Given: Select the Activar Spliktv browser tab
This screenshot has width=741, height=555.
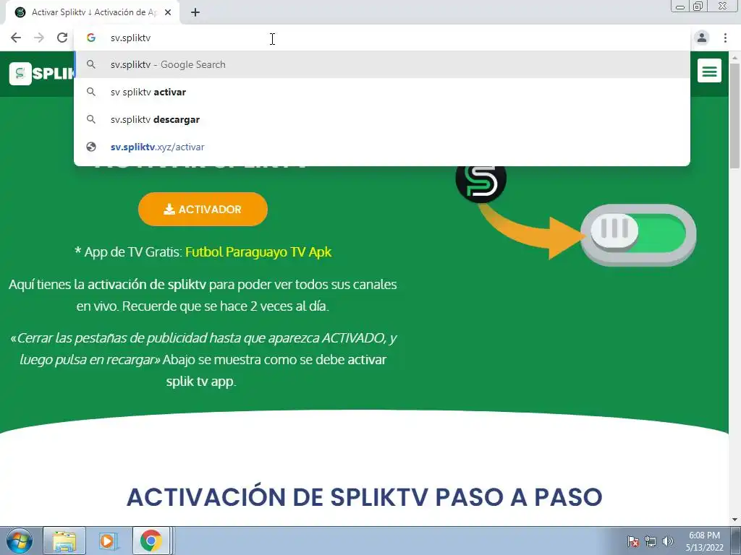Looking at the screenshot, I should [x=93, y=13].
